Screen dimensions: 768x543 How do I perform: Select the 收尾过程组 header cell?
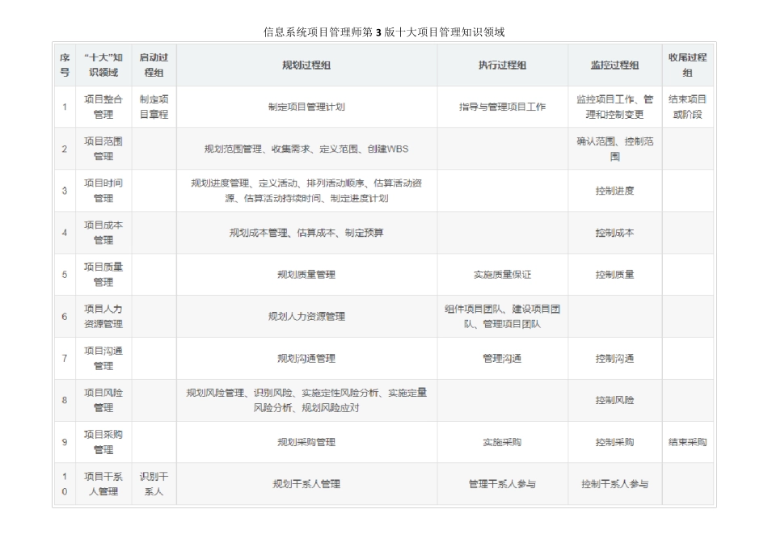[688, 65]
